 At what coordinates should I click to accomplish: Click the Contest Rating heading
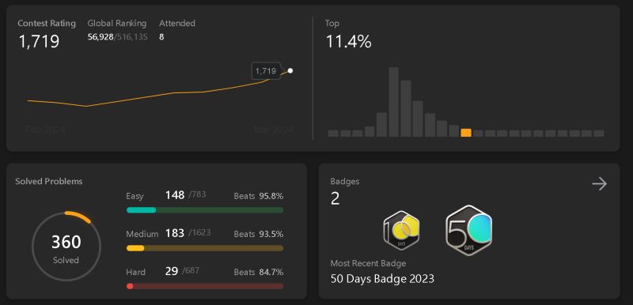pos(47,24)
